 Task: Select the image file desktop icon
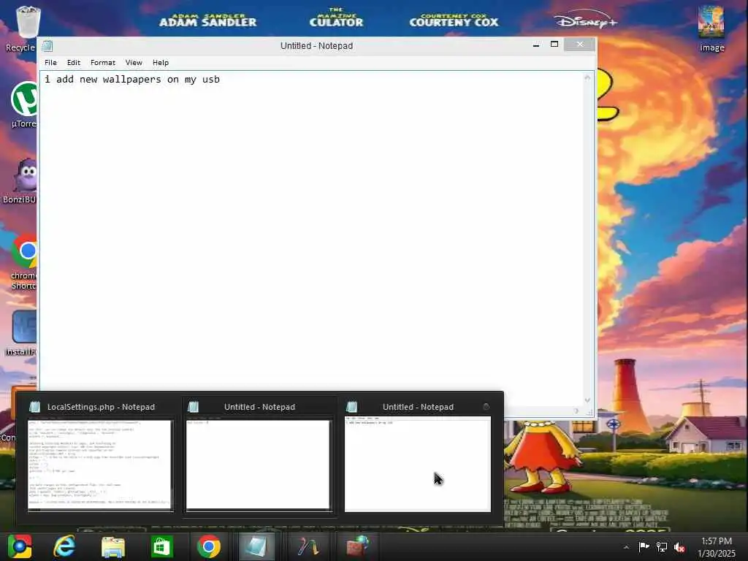tap(711, 28)
